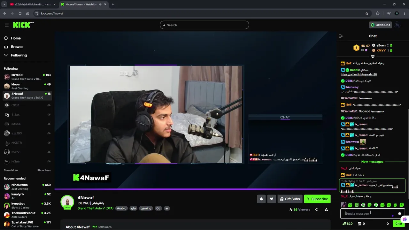Bookmark this page with the star icon
Screen dimensions: 409x230
(x=367, y=13)
